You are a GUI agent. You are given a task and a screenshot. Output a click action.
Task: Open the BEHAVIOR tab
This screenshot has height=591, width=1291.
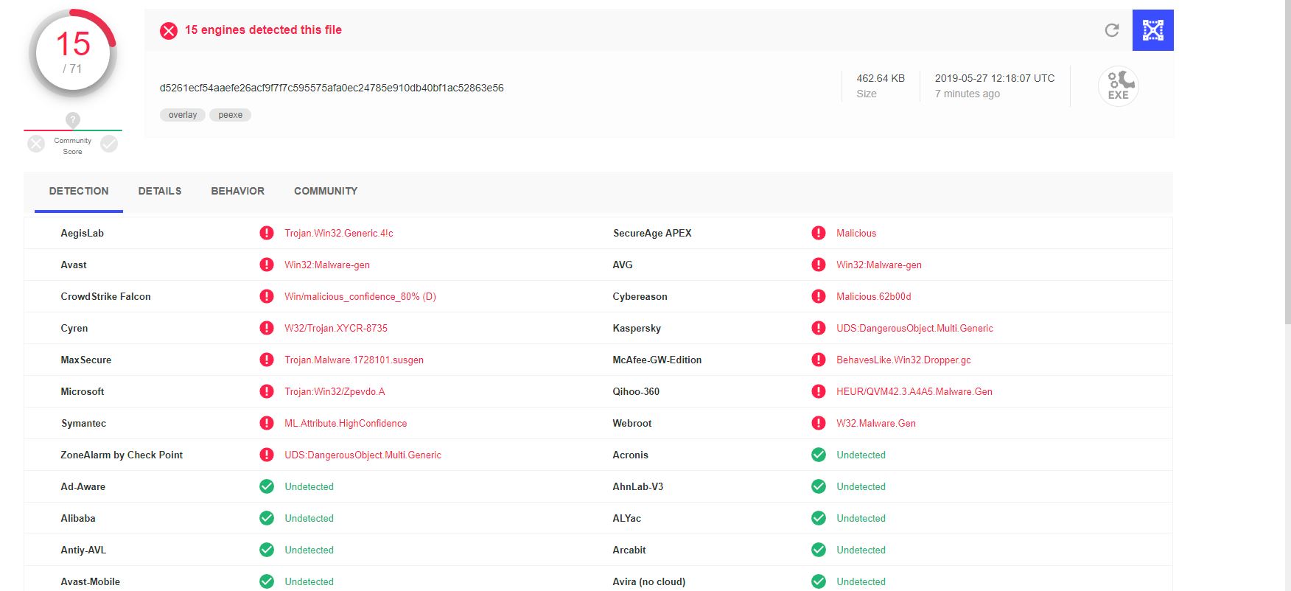pos(238,191)
